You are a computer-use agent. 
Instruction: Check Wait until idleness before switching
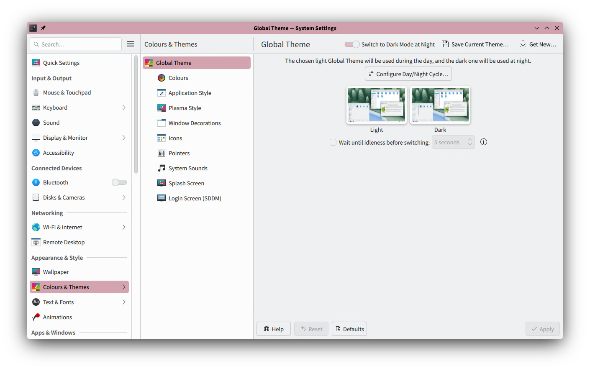(333, 142)
